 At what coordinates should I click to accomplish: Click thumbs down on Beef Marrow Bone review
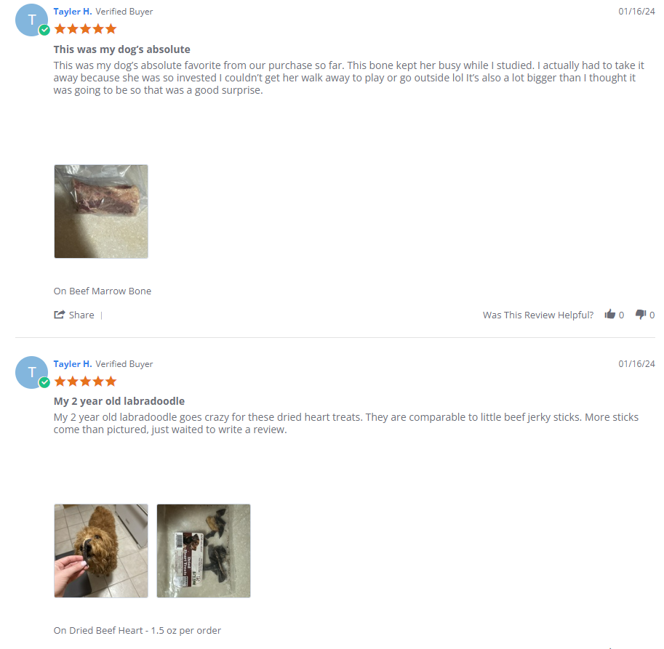(x=640, y=315)
